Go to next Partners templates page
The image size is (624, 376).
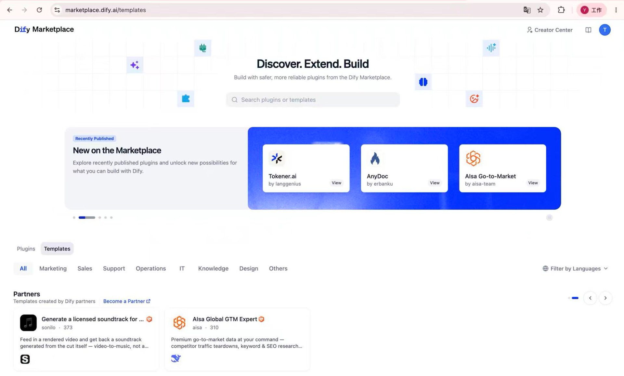pos(605,298)
